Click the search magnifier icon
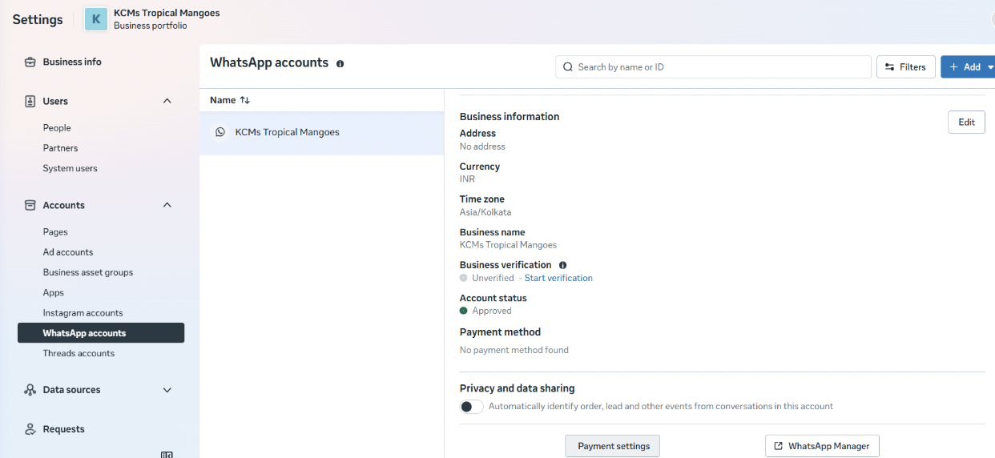995x458 pixels. 568,67
